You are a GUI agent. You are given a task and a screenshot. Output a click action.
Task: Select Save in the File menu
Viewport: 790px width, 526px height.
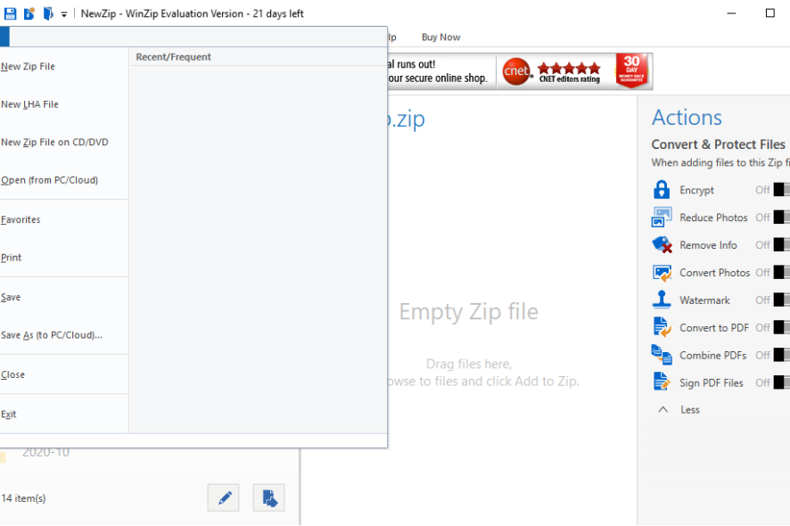coord(64,297)
